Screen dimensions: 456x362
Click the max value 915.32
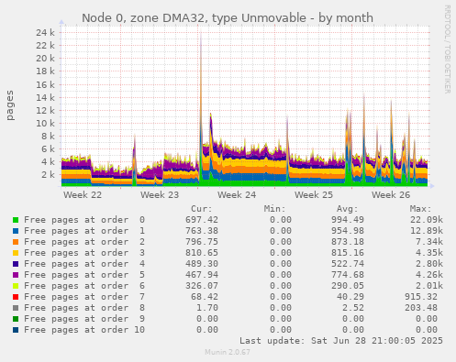point(421,297)
